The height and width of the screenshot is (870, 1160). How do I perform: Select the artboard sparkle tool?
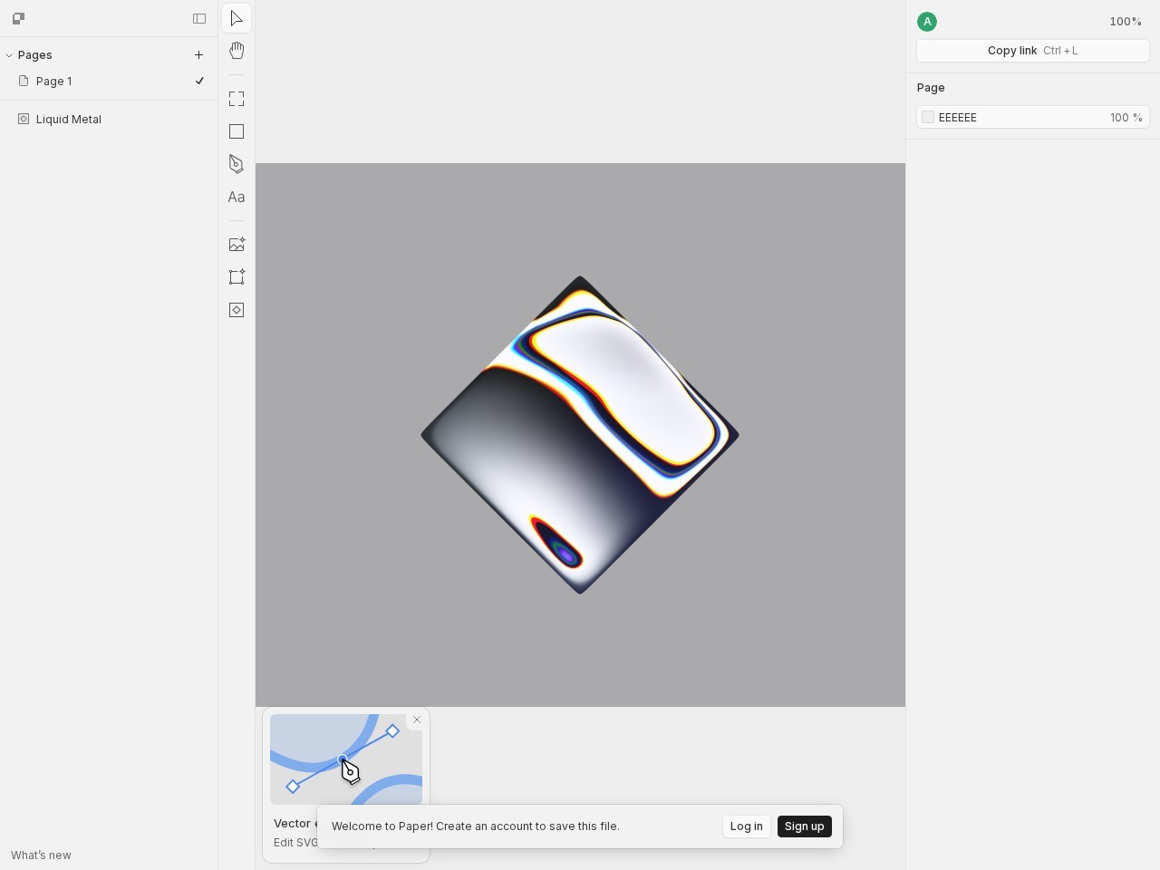click(237, 277)
